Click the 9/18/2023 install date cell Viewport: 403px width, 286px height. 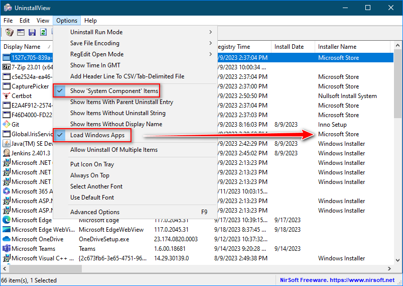point(288,229)
